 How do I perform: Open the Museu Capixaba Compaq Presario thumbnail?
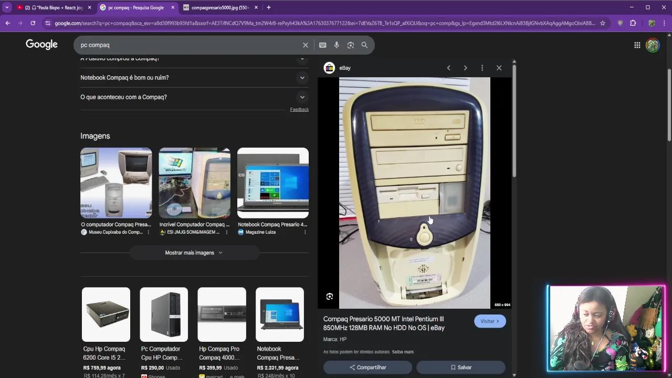[116, 183]
